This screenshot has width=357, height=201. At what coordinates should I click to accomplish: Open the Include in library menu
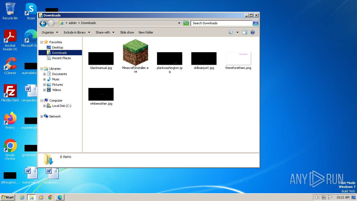(x=77, y=32)
